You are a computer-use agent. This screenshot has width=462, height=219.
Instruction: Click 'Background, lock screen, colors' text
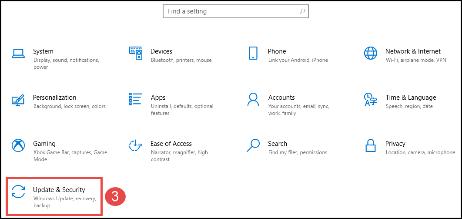click(70, 106)
